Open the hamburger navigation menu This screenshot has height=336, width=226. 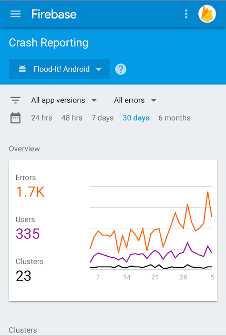pos(15,14)
